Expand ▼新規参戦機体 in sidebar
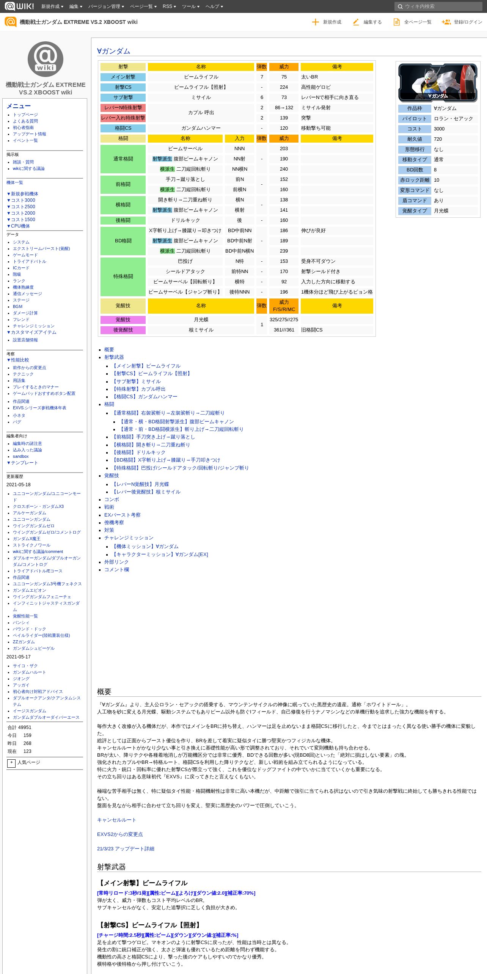This screenshot has height=974, width=487. pos(22,194)
